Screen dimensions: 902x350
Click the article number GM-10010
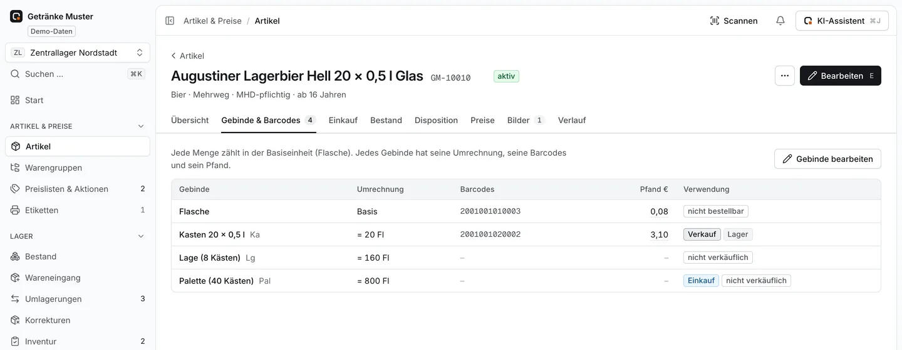(450, 77)
